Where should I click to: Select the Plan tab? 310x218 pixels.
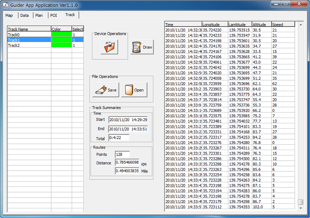(x=39, y=16)
